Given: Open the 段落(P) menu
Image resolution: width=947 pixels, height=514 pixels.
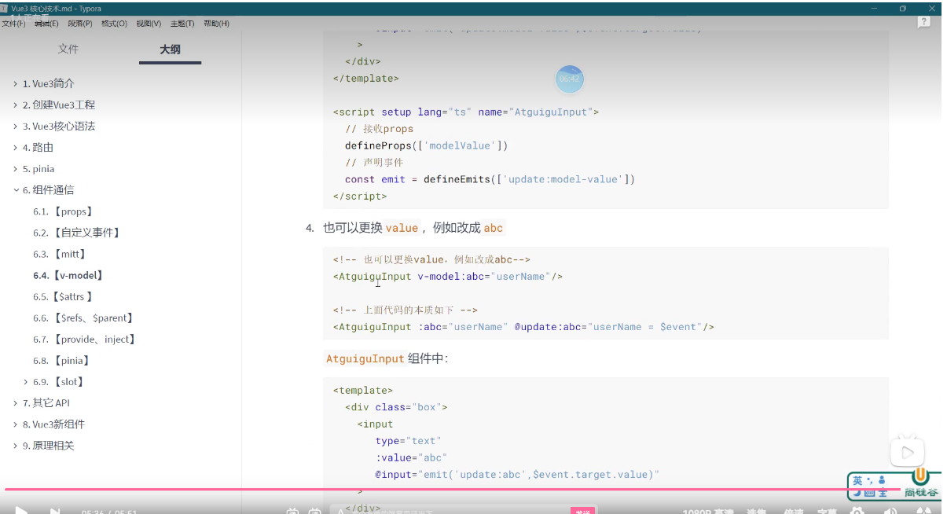Looking at the screenshot, I should [79, 24].
